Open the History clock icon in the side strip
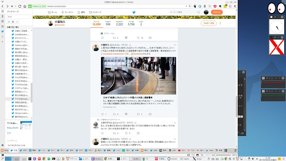Screen dimensions: 286x161 [2, 26]
